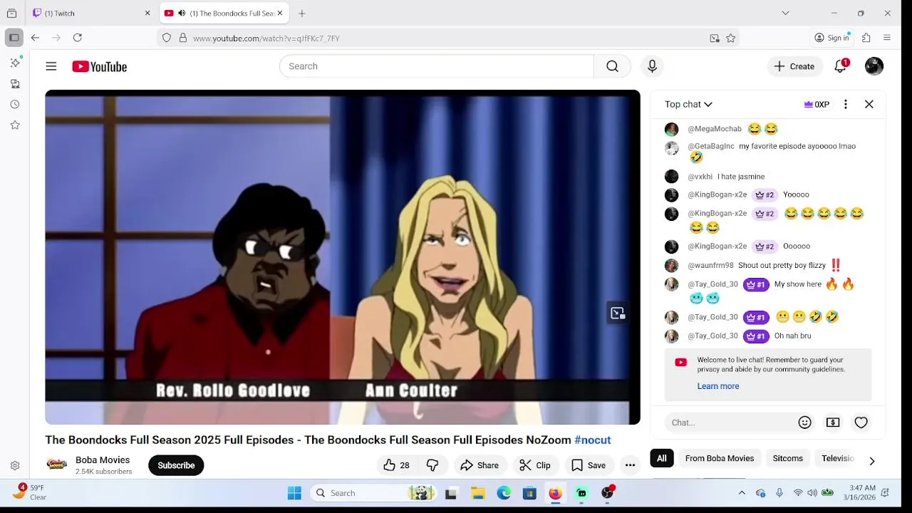The image size is (912, 513).
Task: Open the #nocut hashtag link
Action: pos(593,440)
